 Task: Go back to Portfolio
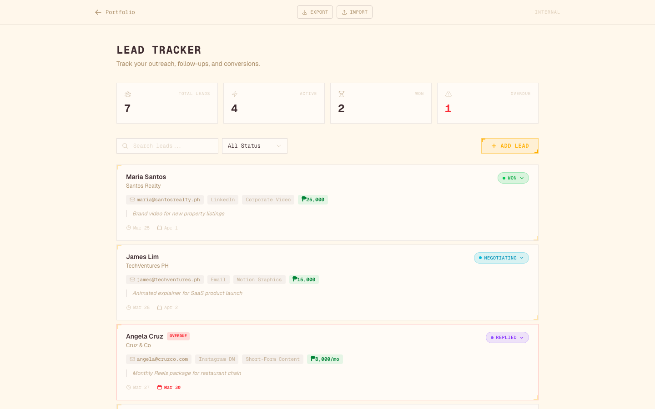click(x=115, y=12)
